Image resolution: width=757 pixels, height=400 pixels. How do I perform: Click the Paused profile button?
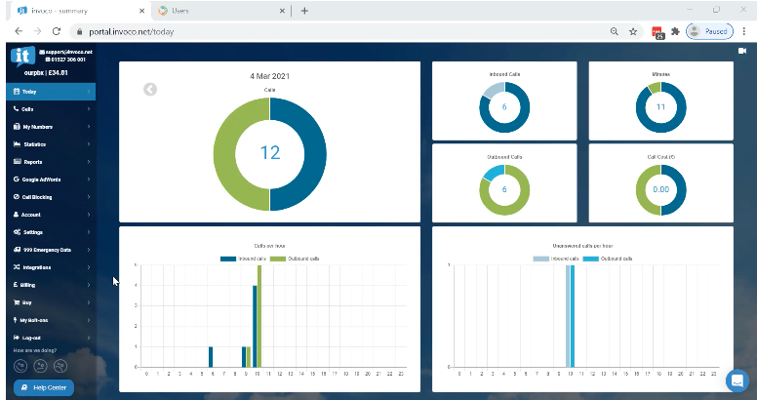tap(710, 31)
